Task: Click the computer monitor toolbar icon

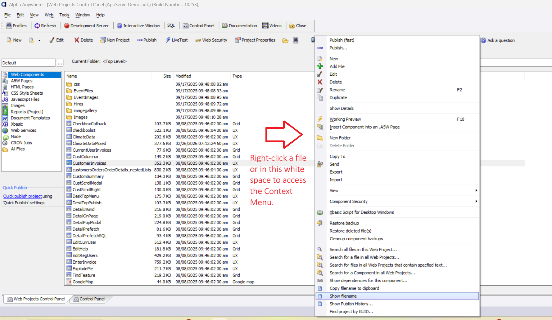Action: click(296, 40)
